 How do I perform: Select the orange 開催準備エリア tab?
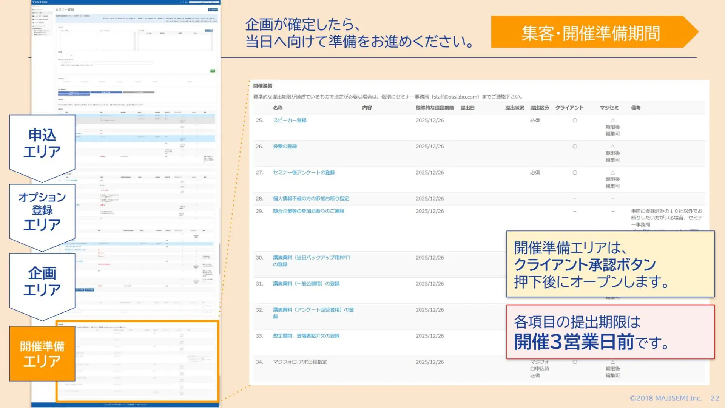pyautogui.click(x=42, y=354)
